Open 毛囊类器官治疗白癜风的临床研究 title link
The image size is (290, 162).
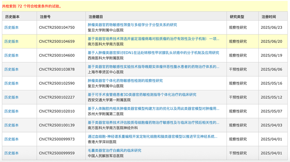pyautogui.click(x=115, y=151)
